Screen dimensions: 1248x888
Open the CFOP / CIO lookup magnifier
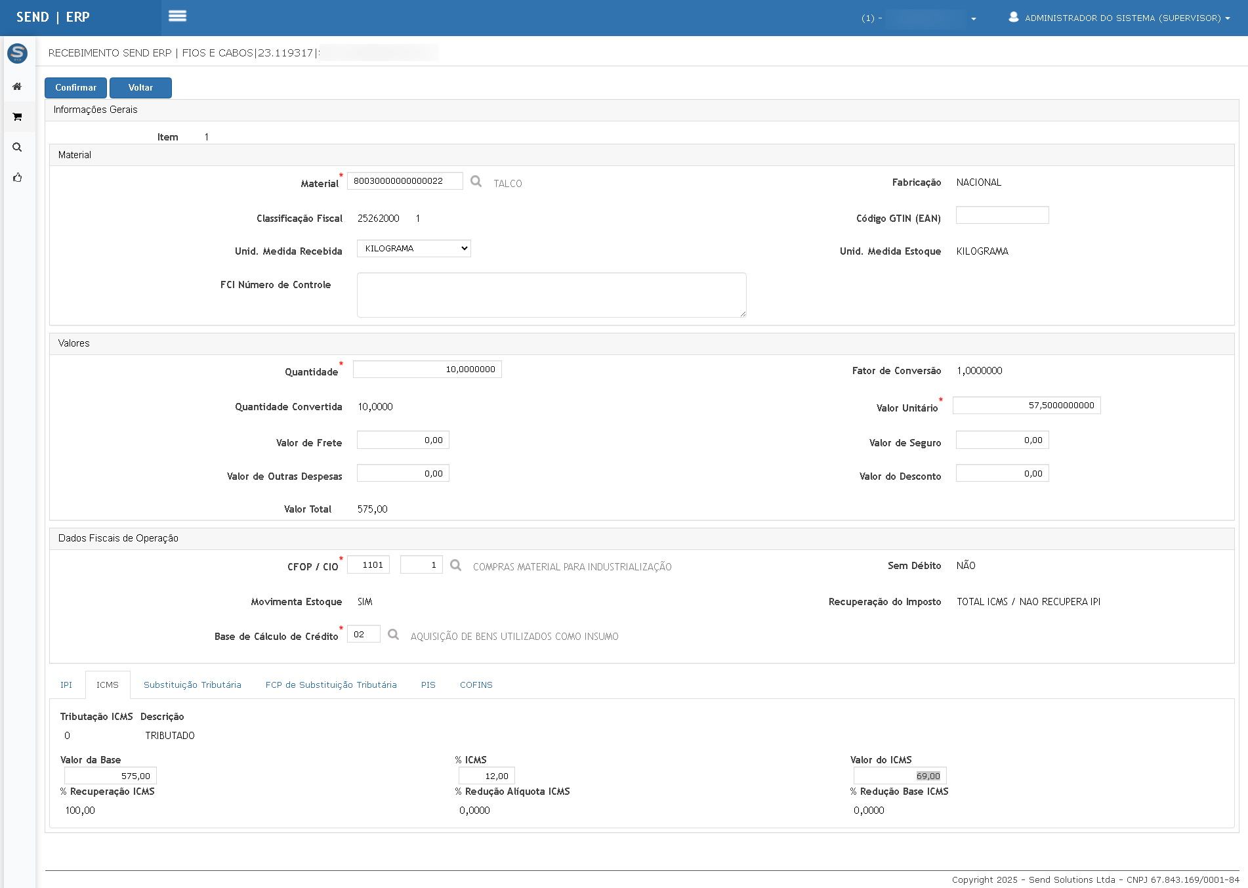point(455,565)
